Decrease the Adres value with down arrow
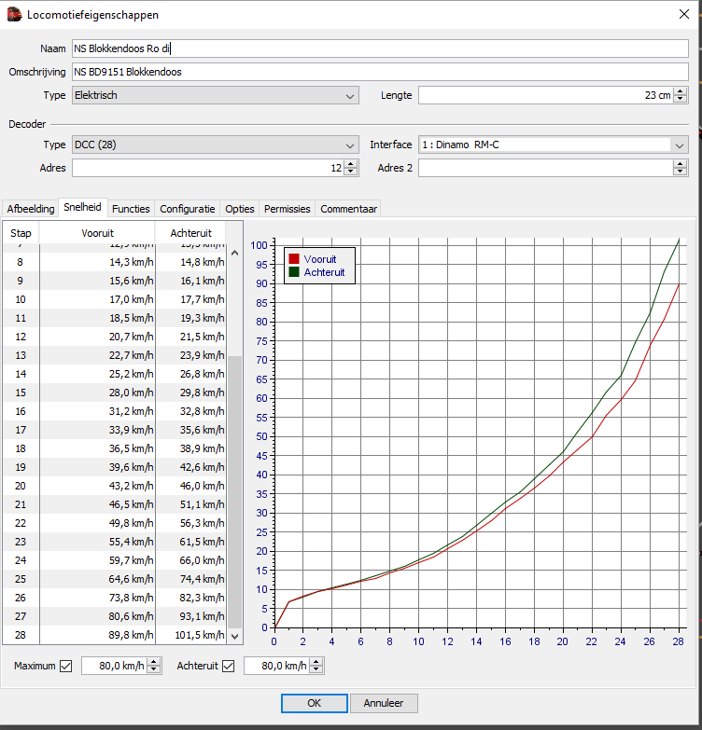 351,172
